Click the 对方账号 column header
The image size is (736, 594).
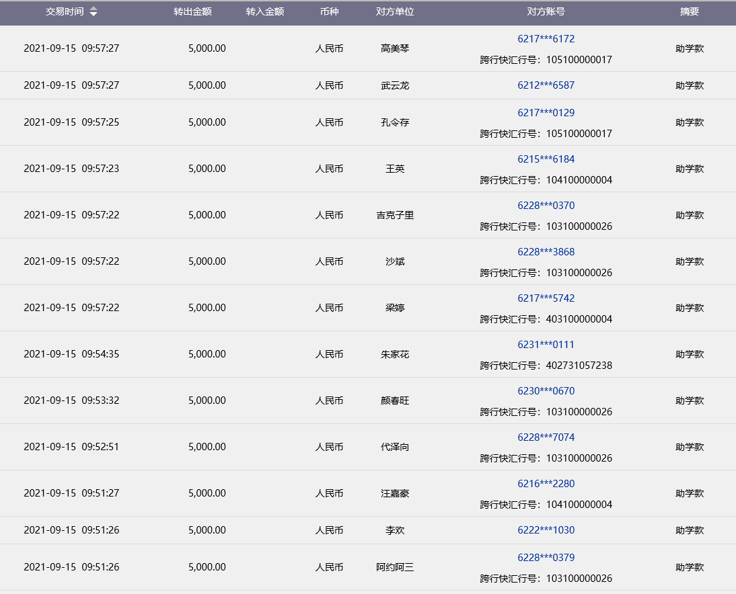coord(546,12)
